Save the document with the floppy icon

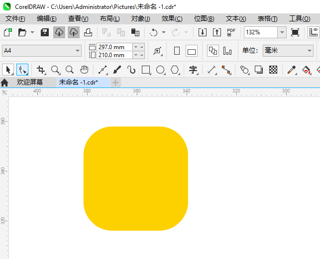point(45,32)
